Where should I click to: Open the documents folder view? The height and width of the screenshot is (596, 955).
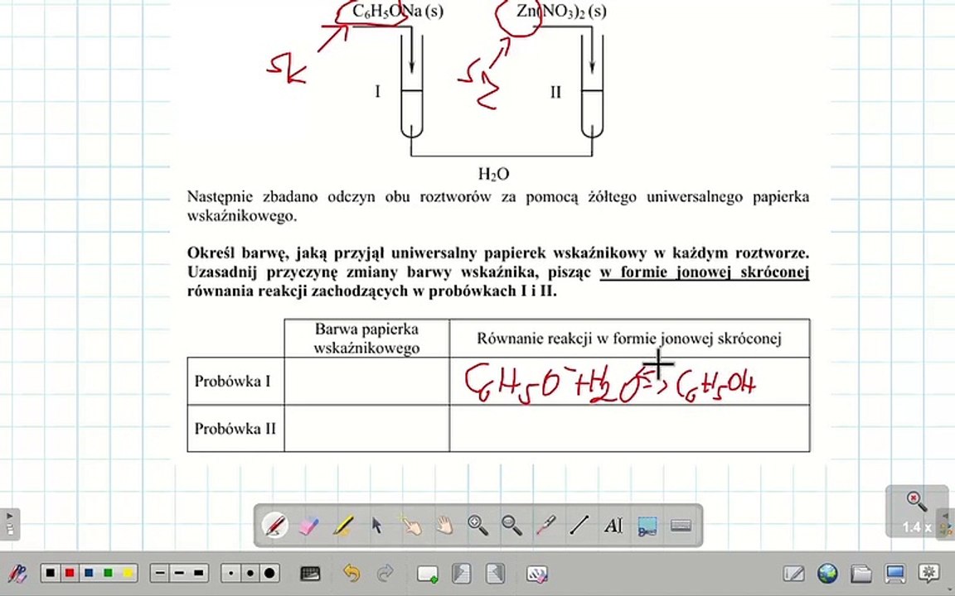point(861,574)
